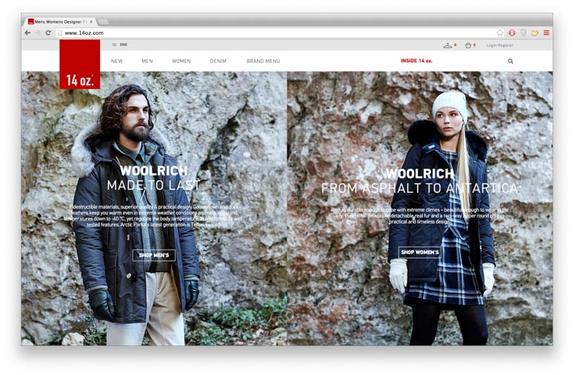Image resolution: width=574 pixels, height=375 pixels.
Task: Open the DENIM menu item
Action: click(x=218, y=62)
